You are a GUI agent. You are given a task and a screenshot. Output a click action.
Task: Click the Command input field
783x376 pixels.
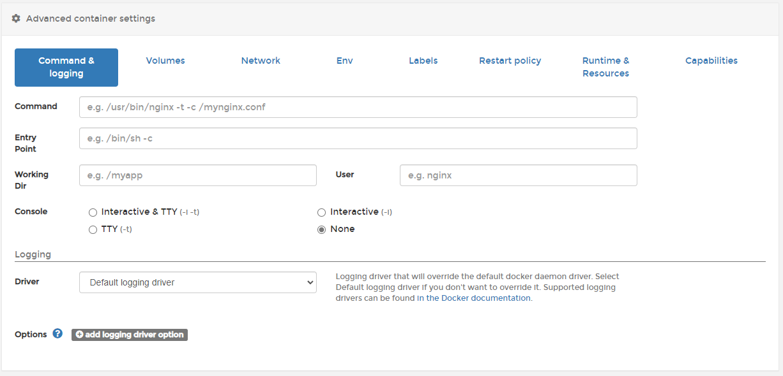(x=358, y=107)
